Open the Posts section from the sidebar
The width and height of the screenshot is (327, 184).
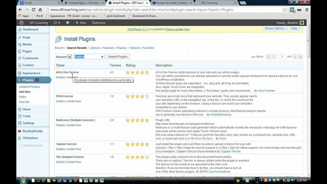[26, 37]
